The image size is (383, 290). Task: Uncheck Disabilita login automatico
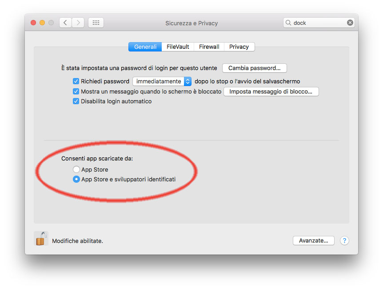click(x=76, y=101)
